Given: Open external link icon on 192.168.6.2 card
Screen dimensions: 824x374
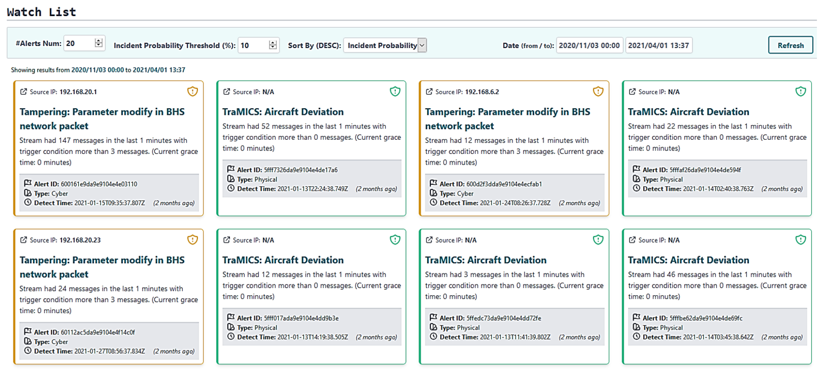Looking at the screenshot, I should 429,92.
